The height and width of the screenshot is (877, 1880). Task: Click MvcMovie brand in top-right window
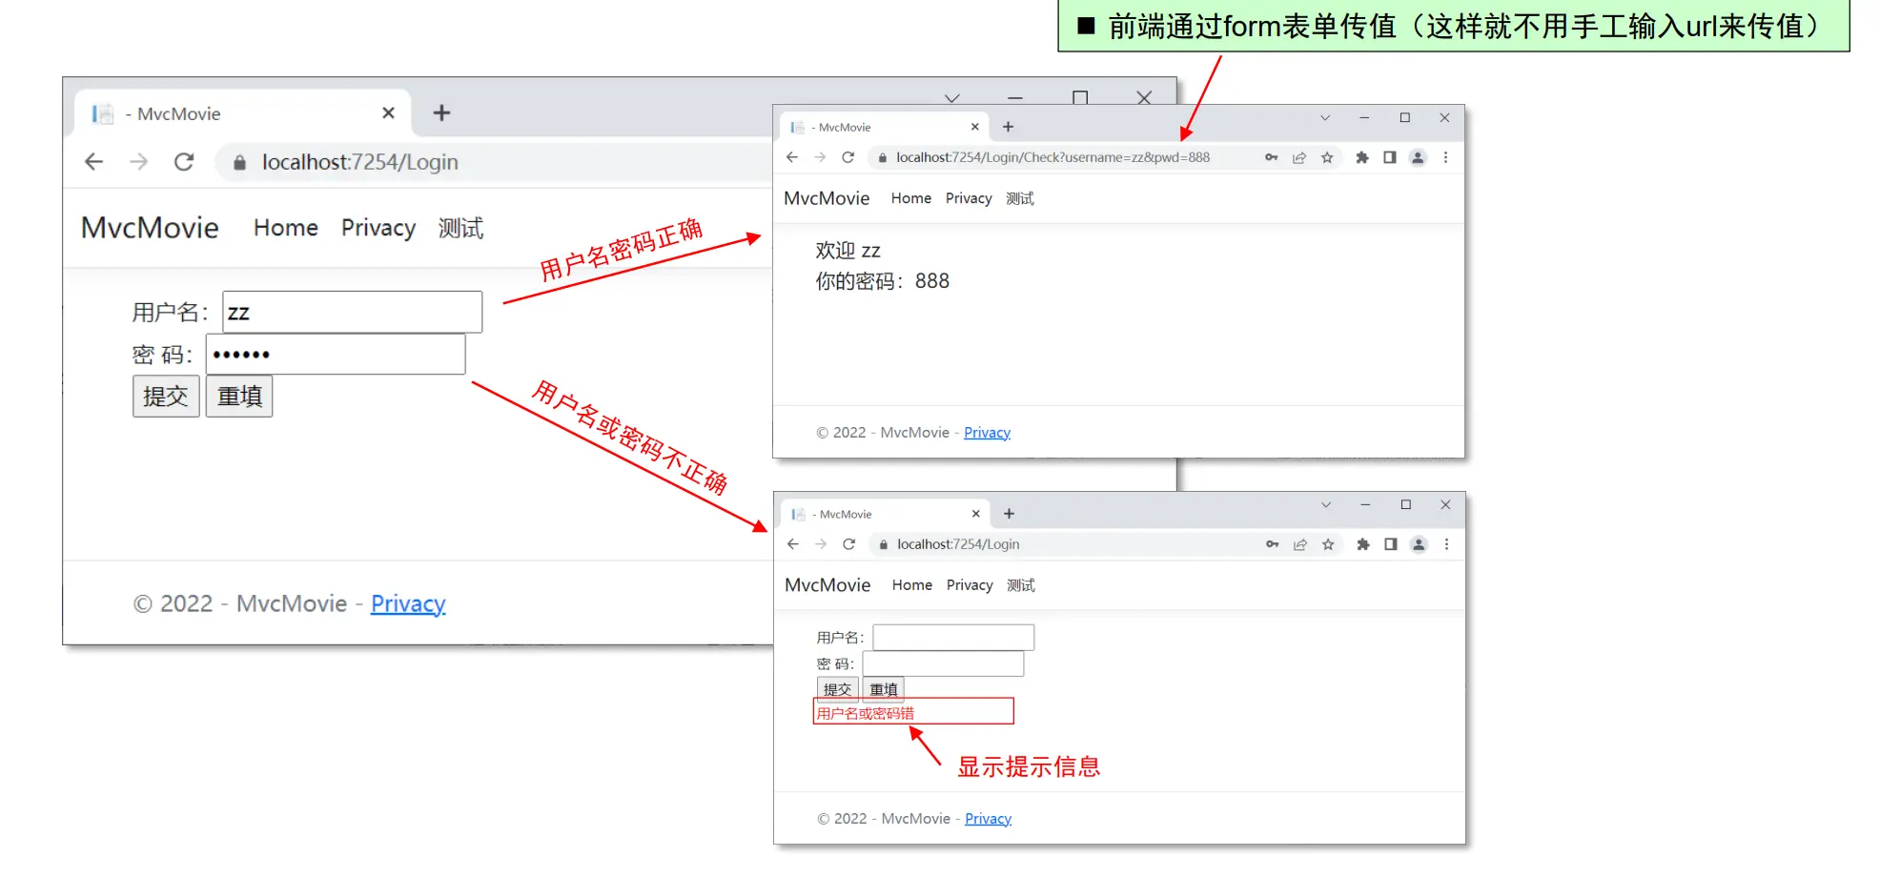click(x=827, y=198)
